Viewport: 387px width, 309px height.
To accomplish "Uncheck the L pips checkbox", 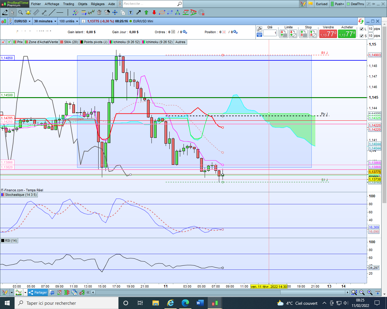I will tap(362, 29).
